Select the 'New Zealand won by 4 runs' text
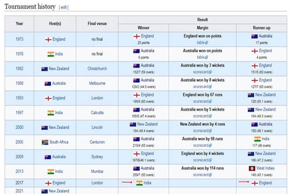 [x=202, y=124]
